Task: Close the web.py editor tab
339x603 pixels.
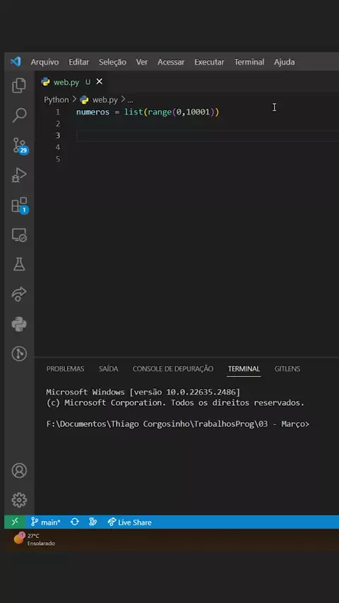Action: [x=100, y=81]
